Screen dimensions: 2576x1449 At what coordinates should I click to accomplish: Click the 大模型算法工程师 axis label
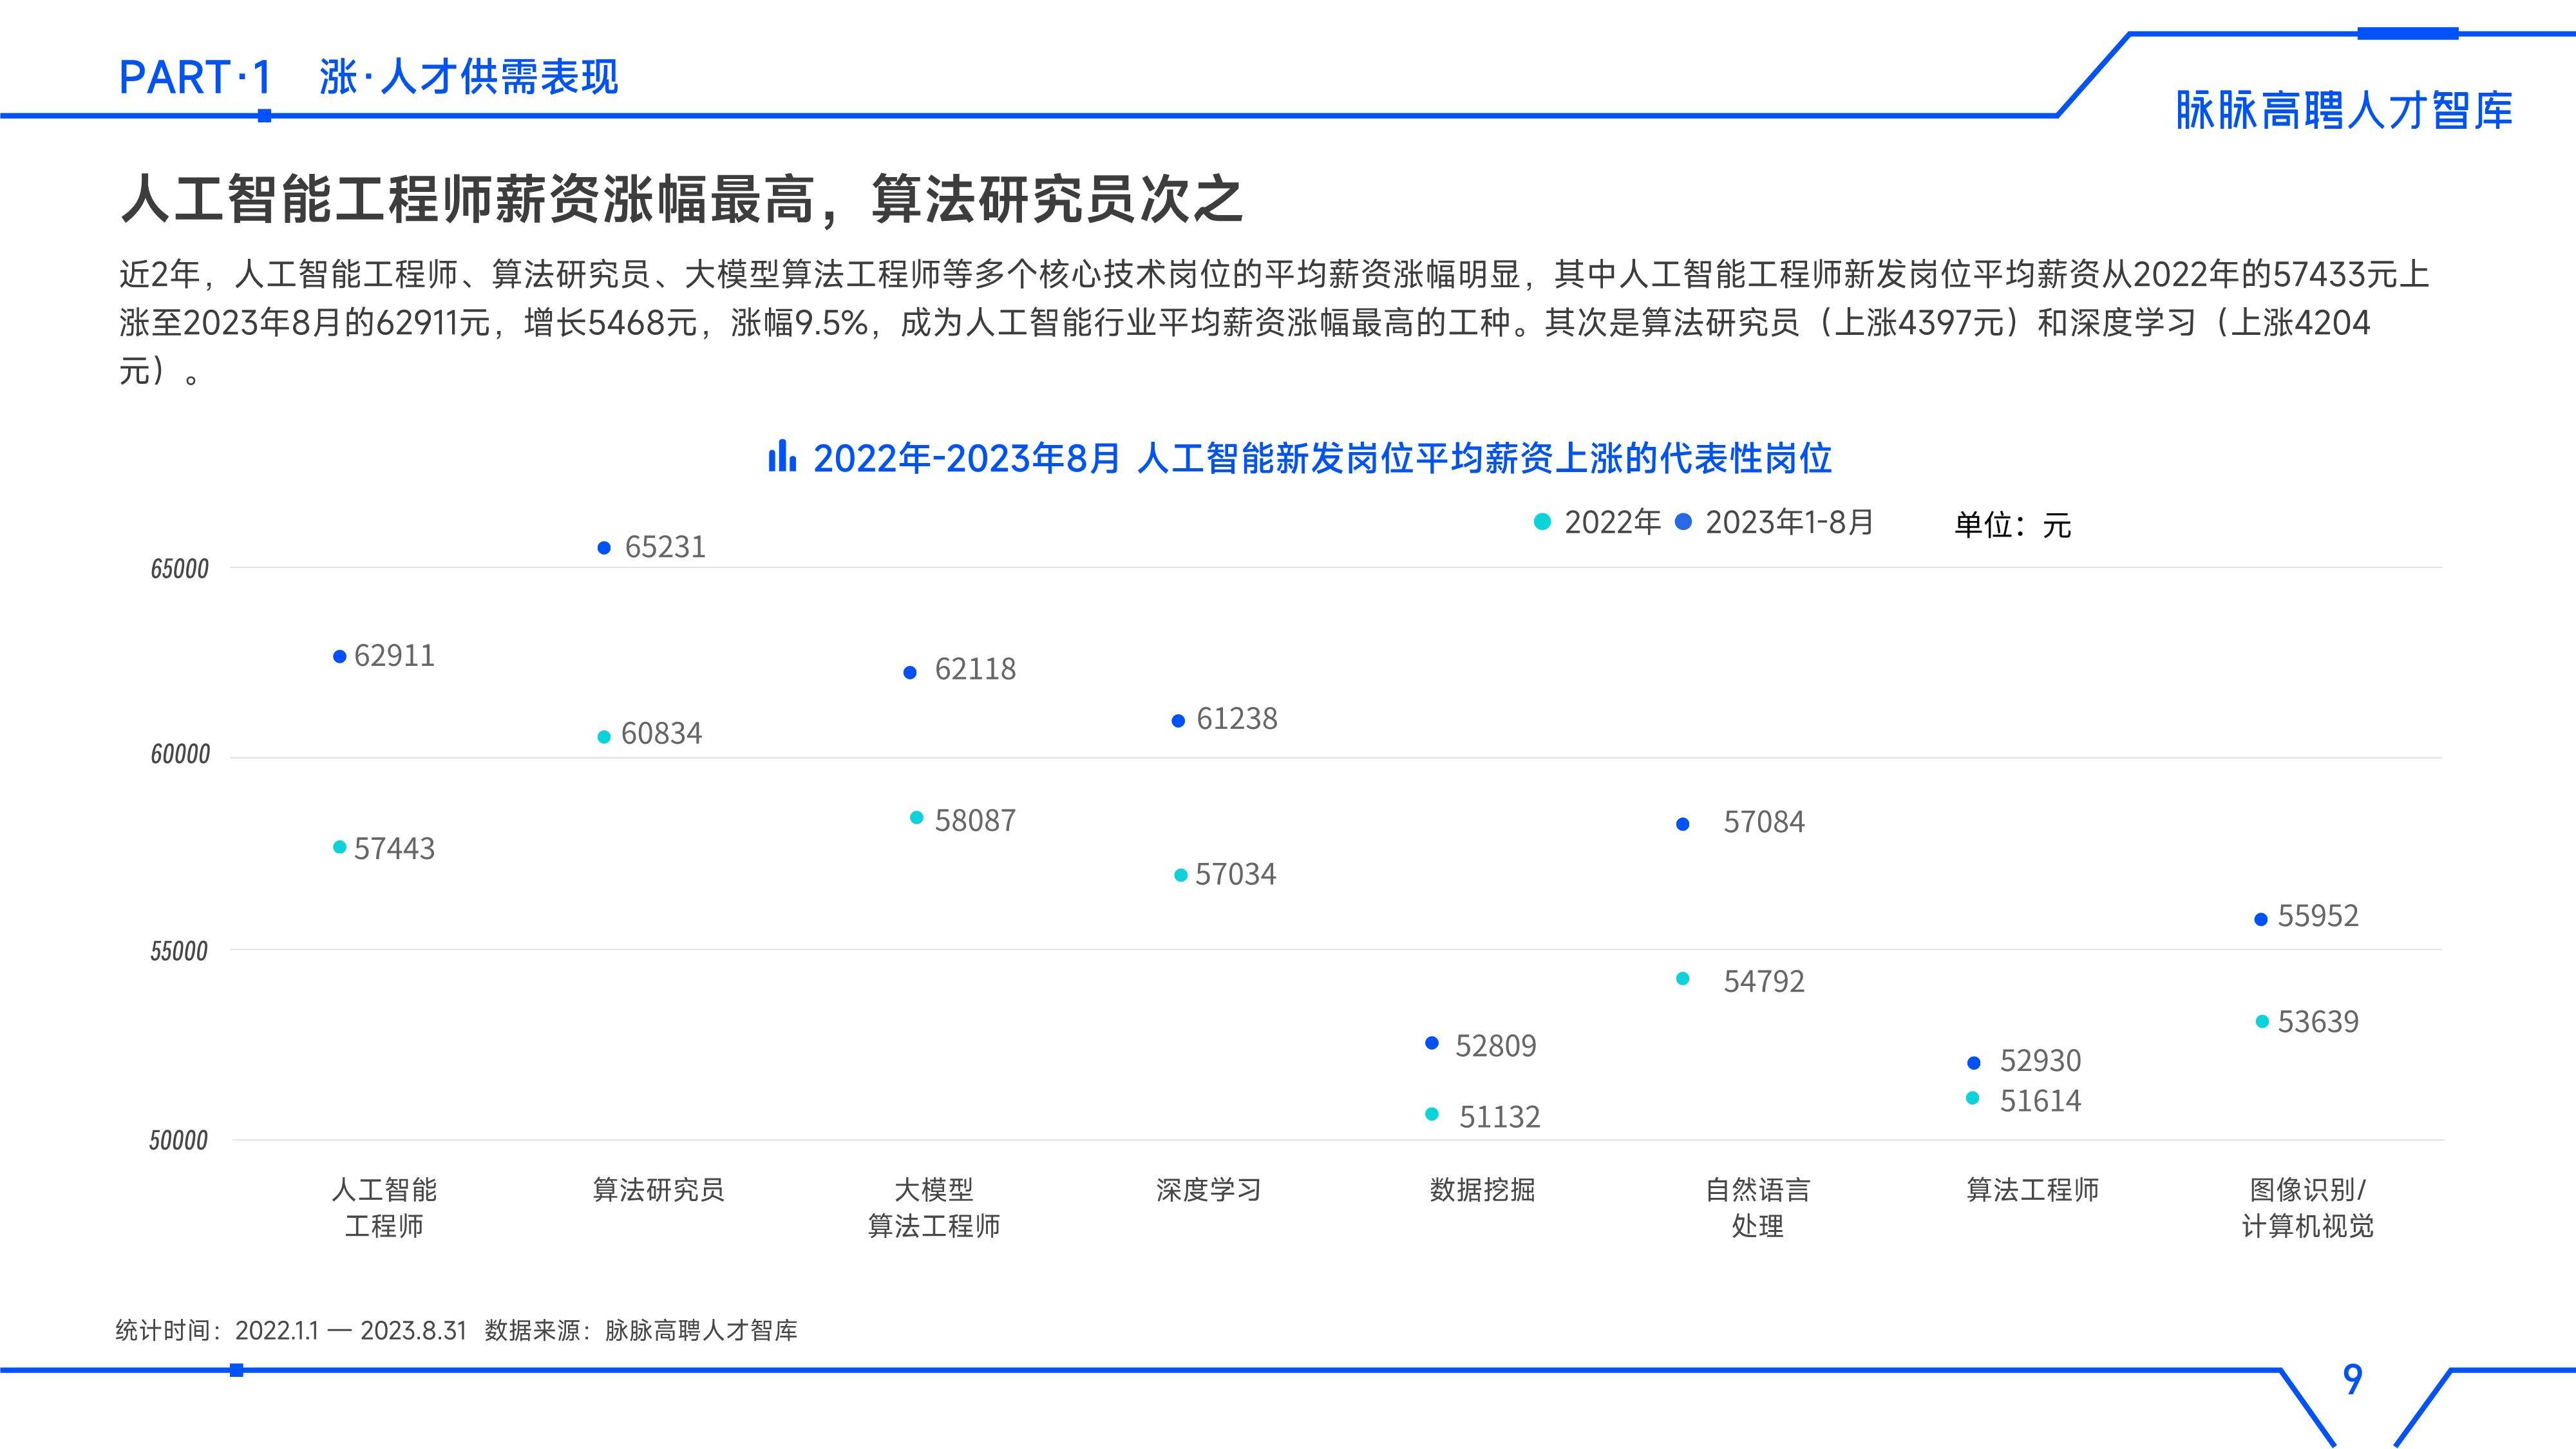coord(934,1208)
